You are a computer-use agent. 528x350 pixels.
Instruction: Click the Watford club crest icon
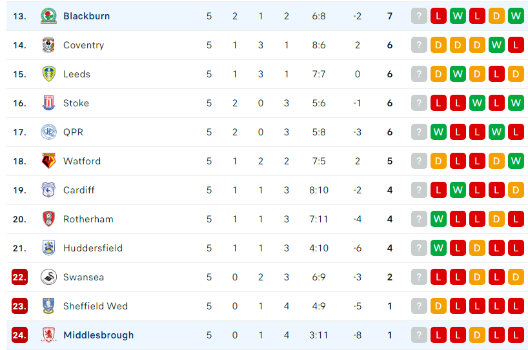pyautogui.click(x=48, y=160)
